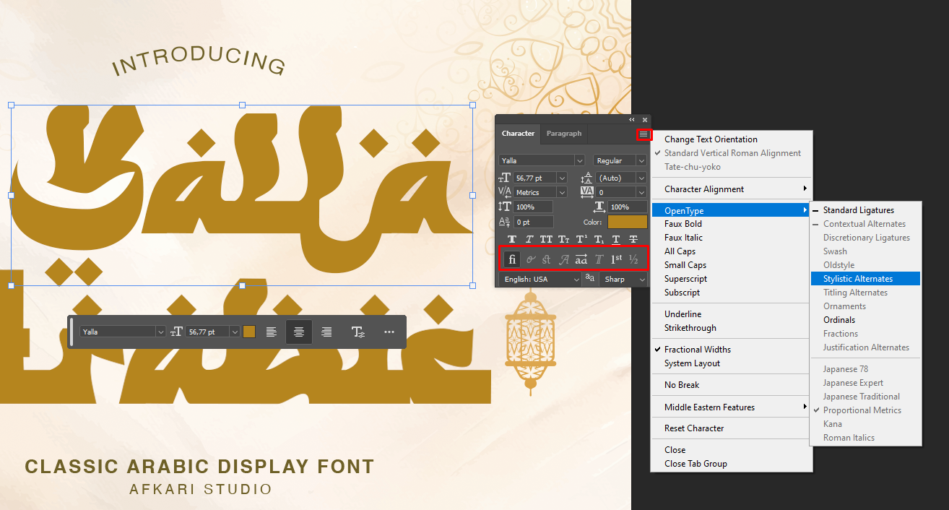Toggle Superscript button in Character panel
This screenshot has height=510, width=949.
coord(581,239)
